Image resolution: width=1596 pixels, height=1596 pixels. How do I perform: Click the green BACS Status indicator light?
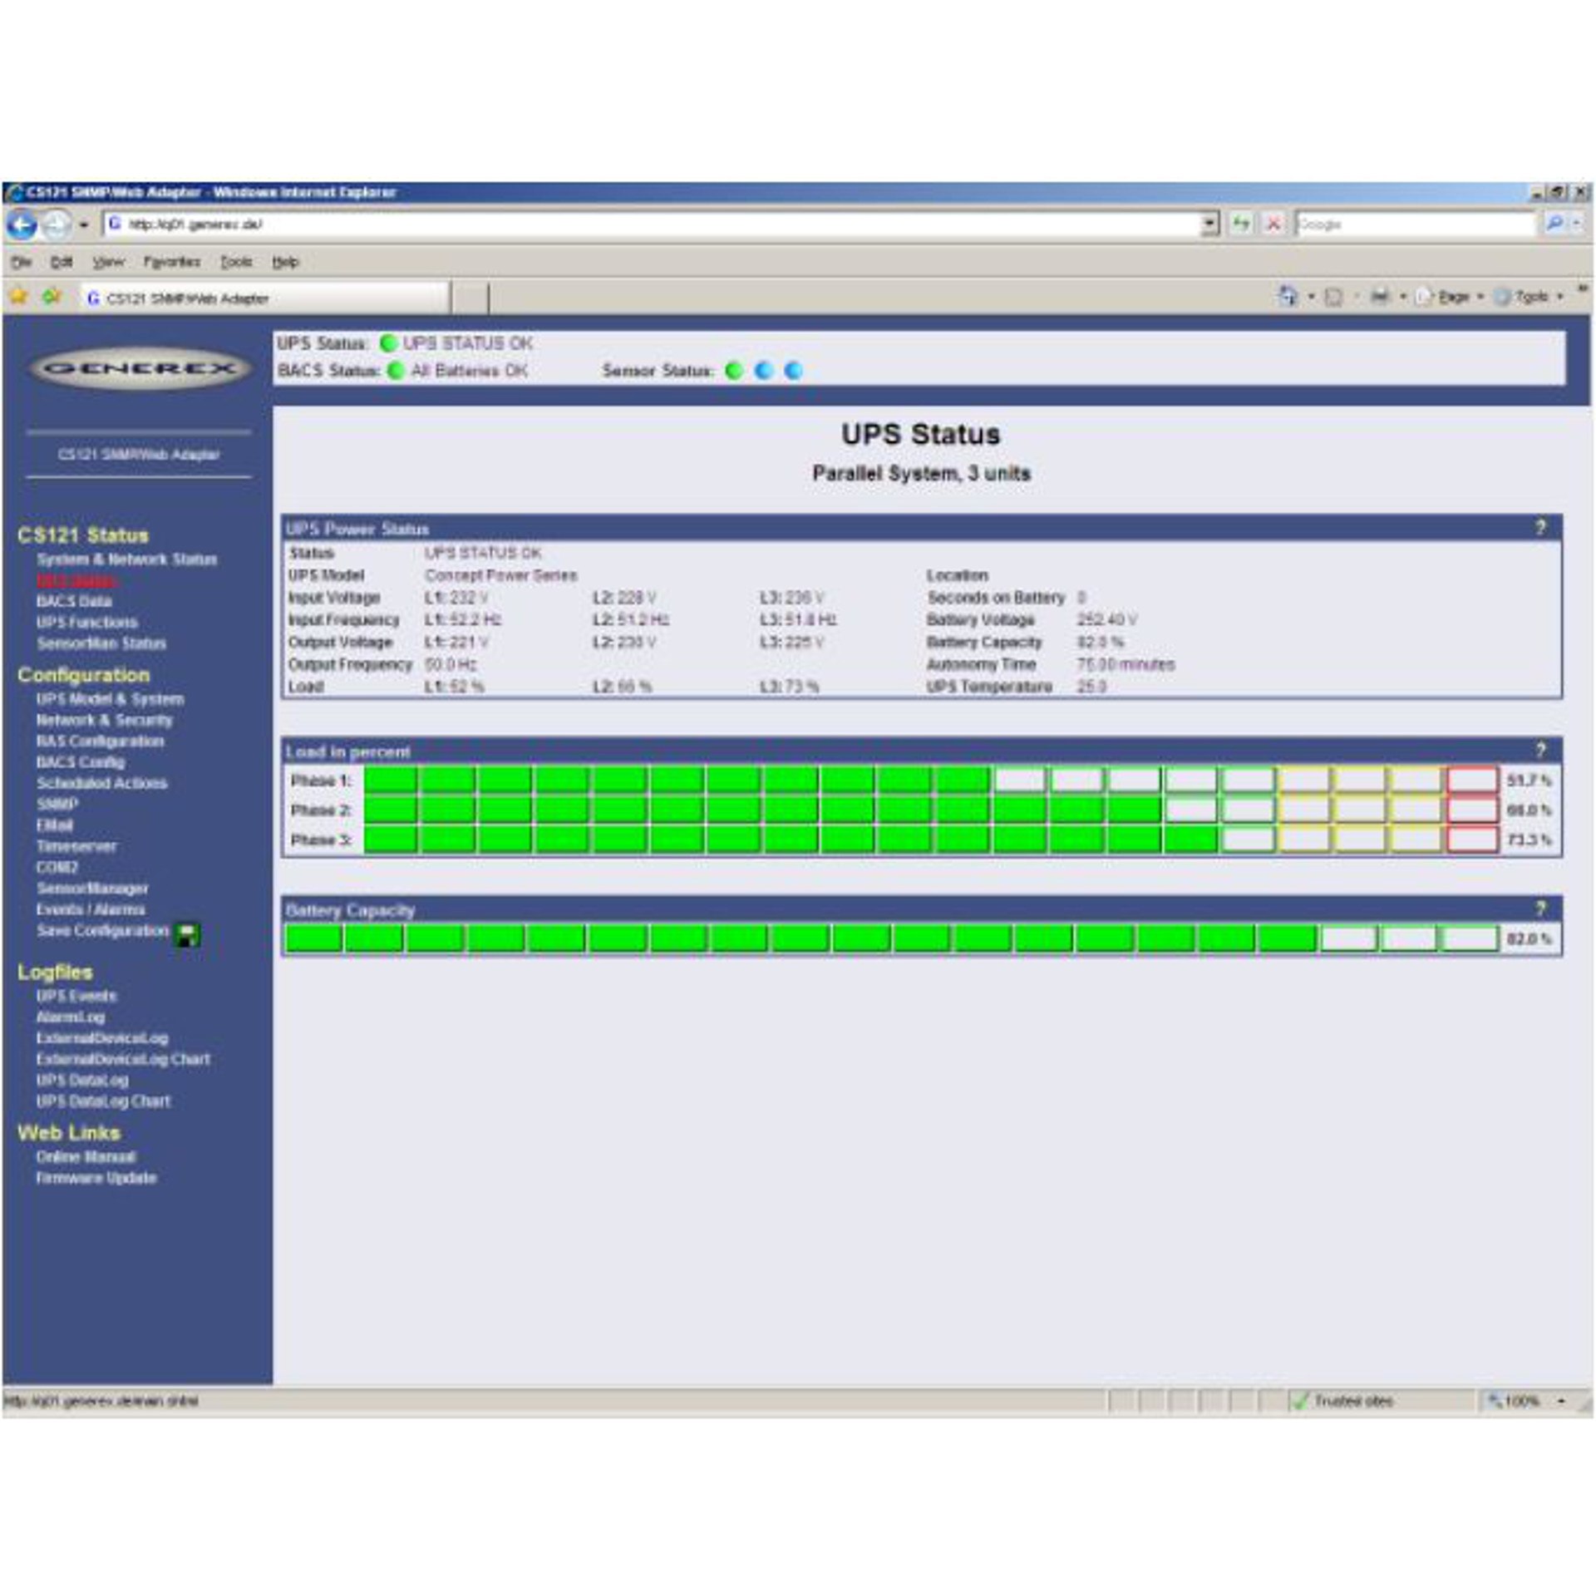396,371
